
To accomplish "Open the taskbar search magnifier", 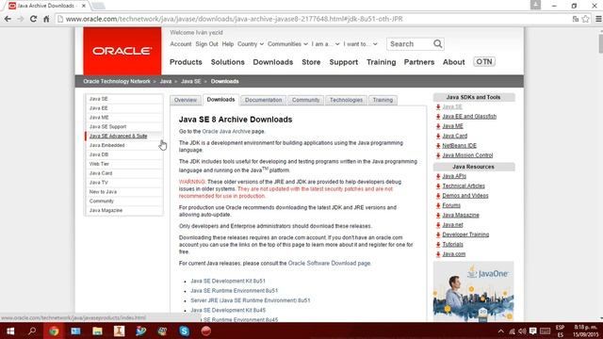I will (x=32, y=331).
